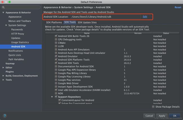183x120 pixels.
Task: Click the search magnifier icon
Action: tap(3, 7)
